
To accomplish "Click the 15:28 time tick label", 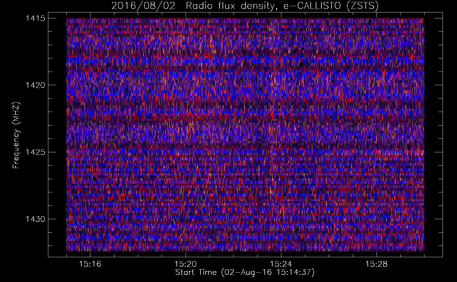I will click(x=377, y=264).
